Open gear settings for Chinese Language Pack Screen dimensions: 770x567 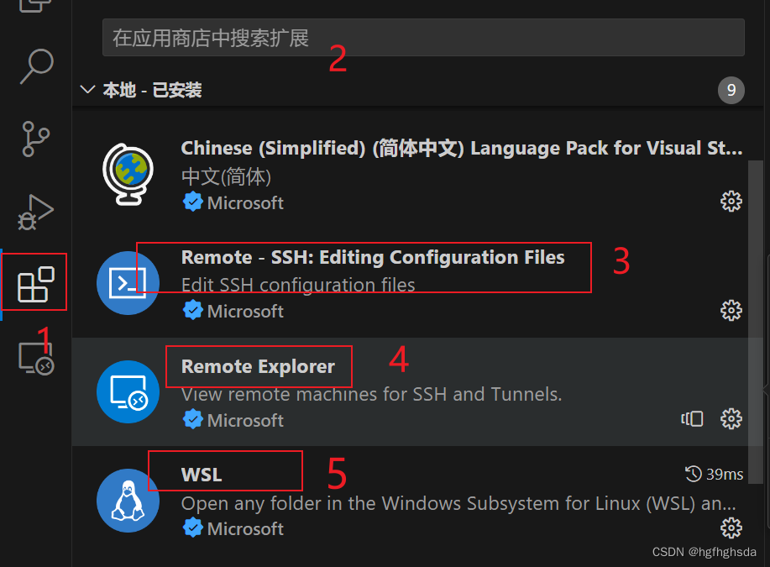pos(731,201)
